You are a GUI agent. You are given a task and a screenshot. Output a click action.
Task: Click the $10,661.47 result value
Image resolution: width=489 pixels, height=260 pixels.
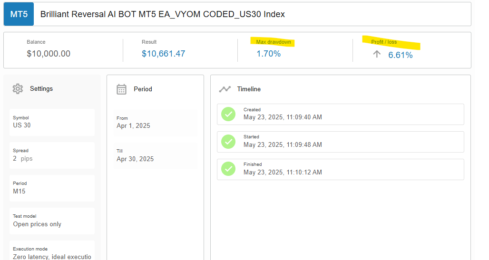[x=163, y=54]
